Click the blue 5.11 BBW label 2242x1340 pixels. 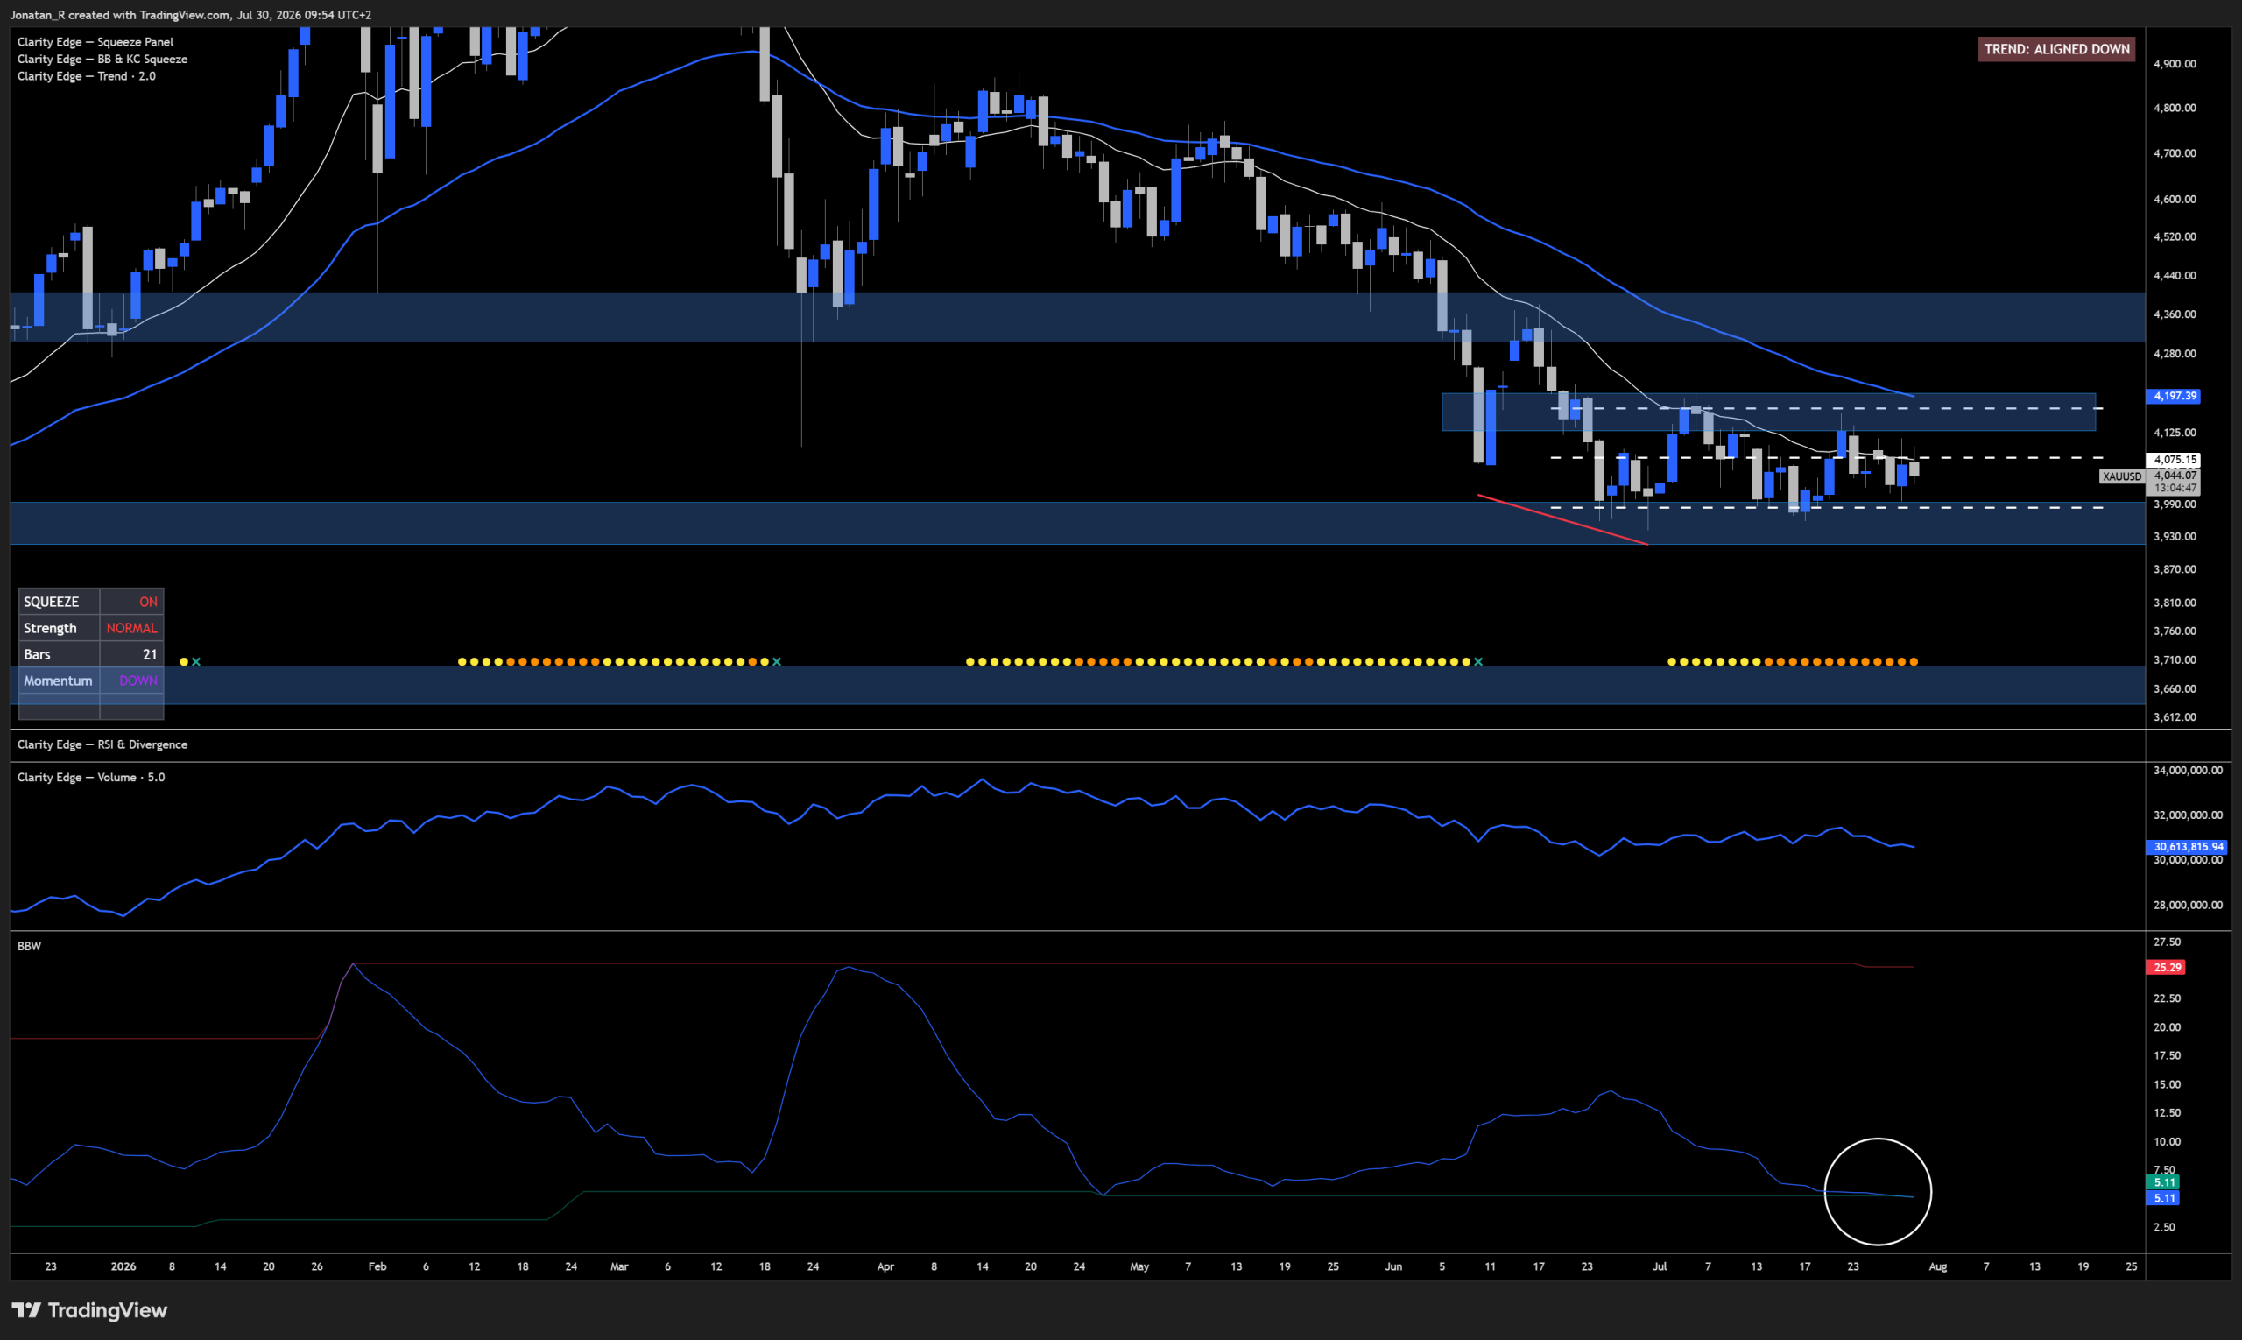click(2163, 1197)
